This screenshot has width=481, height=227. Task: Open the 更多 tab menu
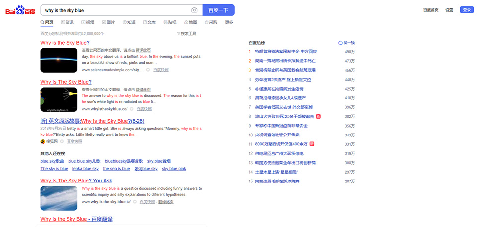(x=229, y=22)
